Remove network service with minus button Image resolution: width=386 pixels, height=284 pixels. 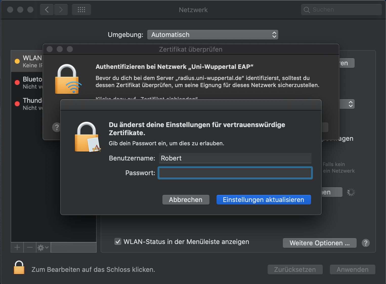(30, 247)
